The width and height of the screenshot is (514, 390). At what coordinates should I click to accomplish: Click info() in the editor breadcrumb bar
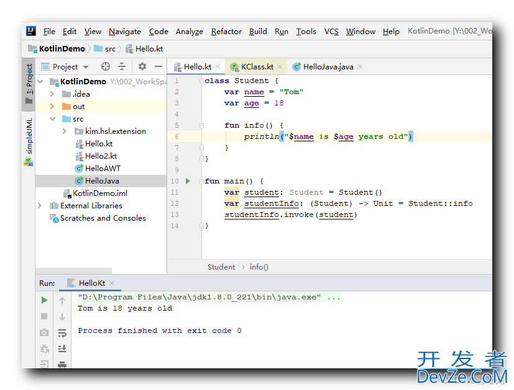259,267
